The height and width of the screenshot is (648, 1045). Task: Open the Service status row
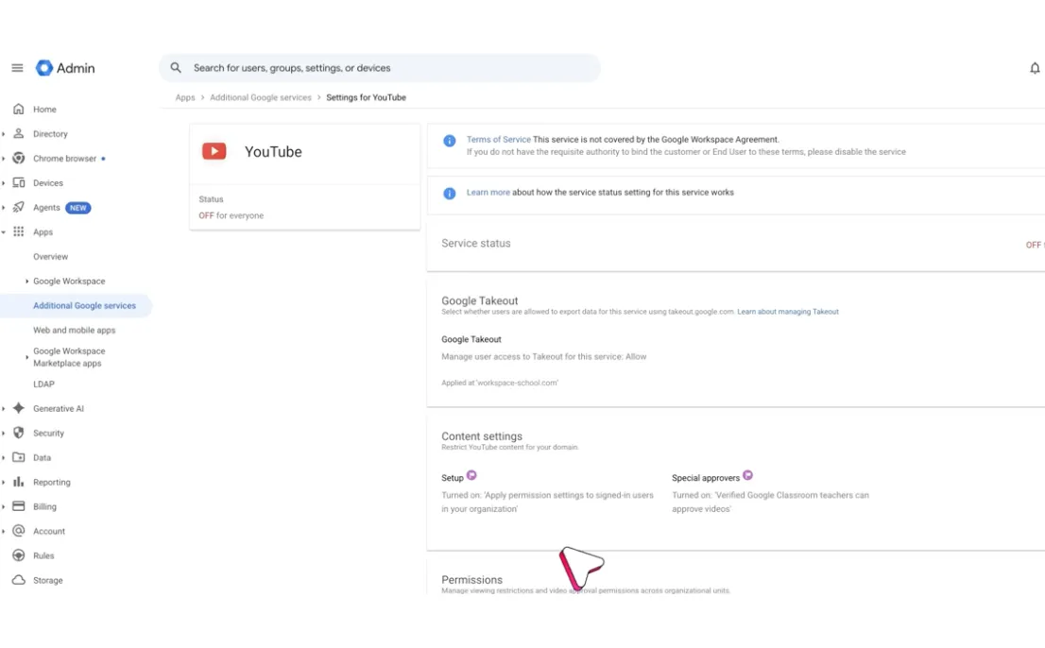click(x=736, y=244)
